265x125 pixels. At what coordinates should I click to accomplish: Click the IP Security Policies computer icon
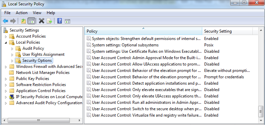(12, 97)
